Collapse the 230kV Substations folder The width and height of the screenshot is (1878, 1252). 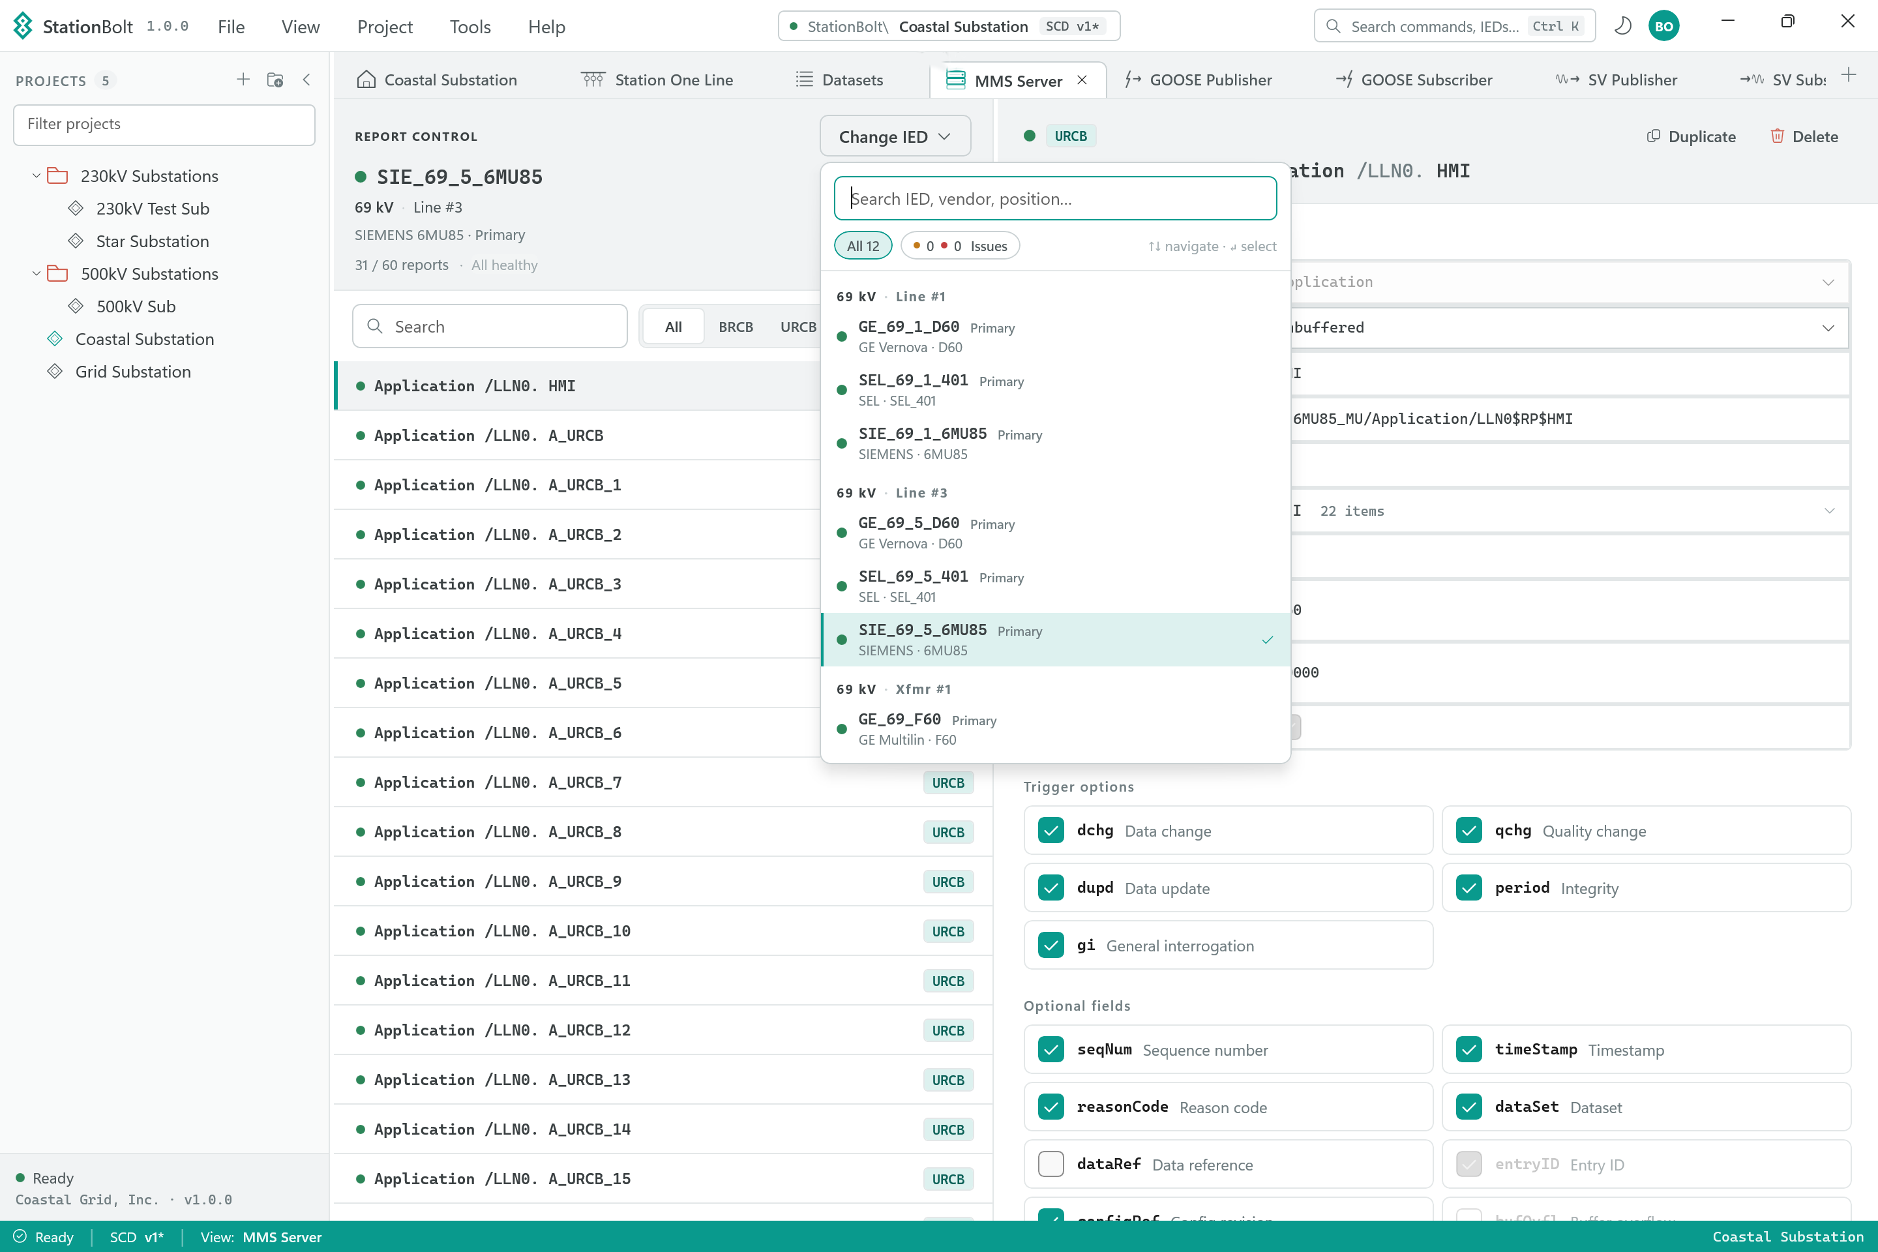[x=36, y=175]
